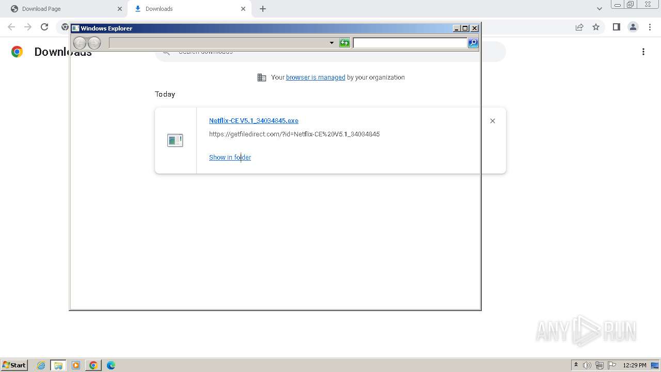Click the blue search magnifier button
The width and height of the screenshot is (661, 372).
tap(473, 43)
